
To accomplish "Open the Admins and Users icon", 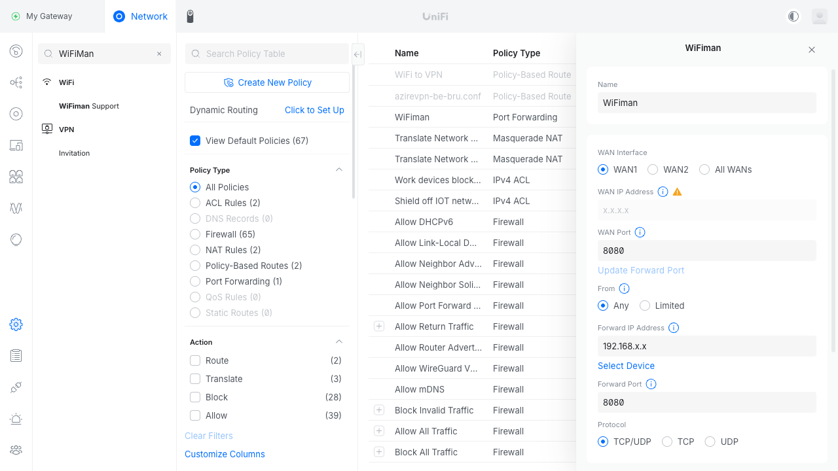I will pyautogui.click(x=16, y=450).
